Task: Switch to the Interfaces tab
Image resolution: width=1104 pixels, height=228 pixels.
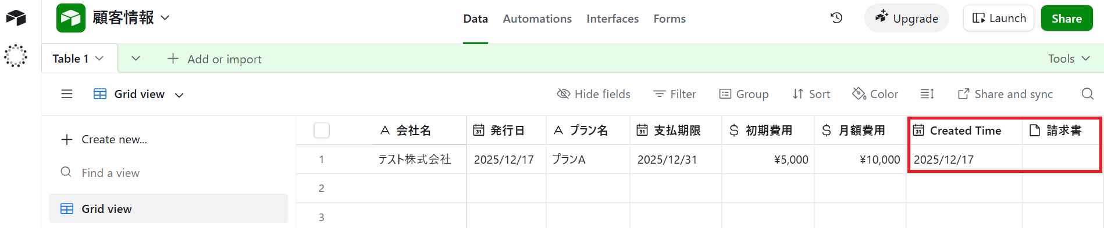Action: click(612, 19)
